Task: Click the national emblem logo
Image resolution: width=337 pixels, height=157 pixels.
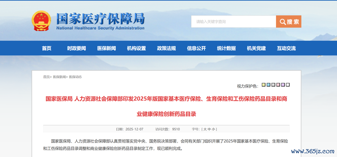Action: [40, 21]
